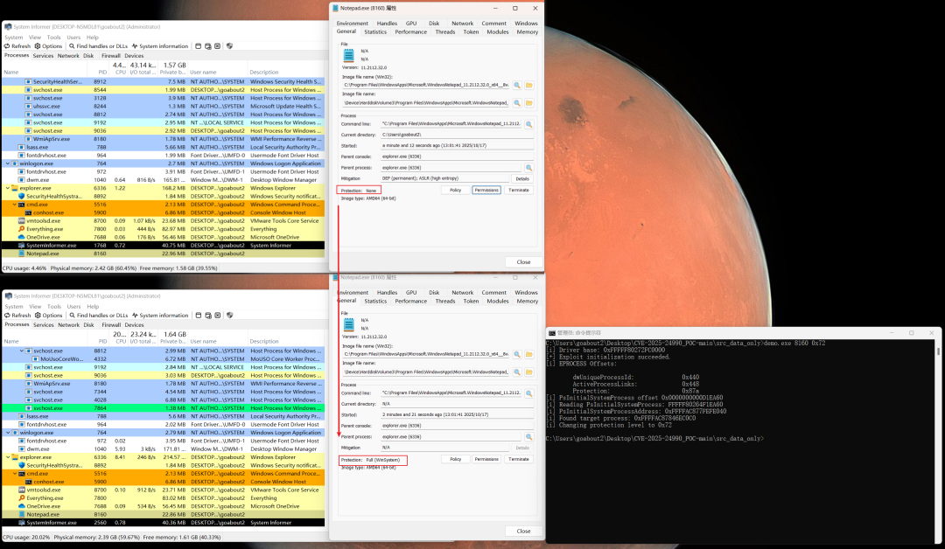Click Terminate in the dialog showing Protection None
The height and width of the screenshot is (549, 945).
[519, 190]
